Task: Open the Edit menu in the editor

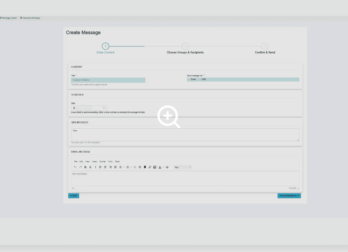Action: pos(81,161)
